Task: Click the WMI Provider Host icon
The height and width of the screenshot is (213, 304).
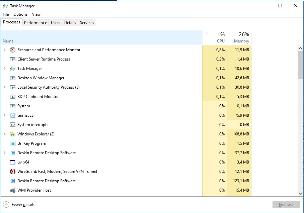Action: (x=12, y=190)
